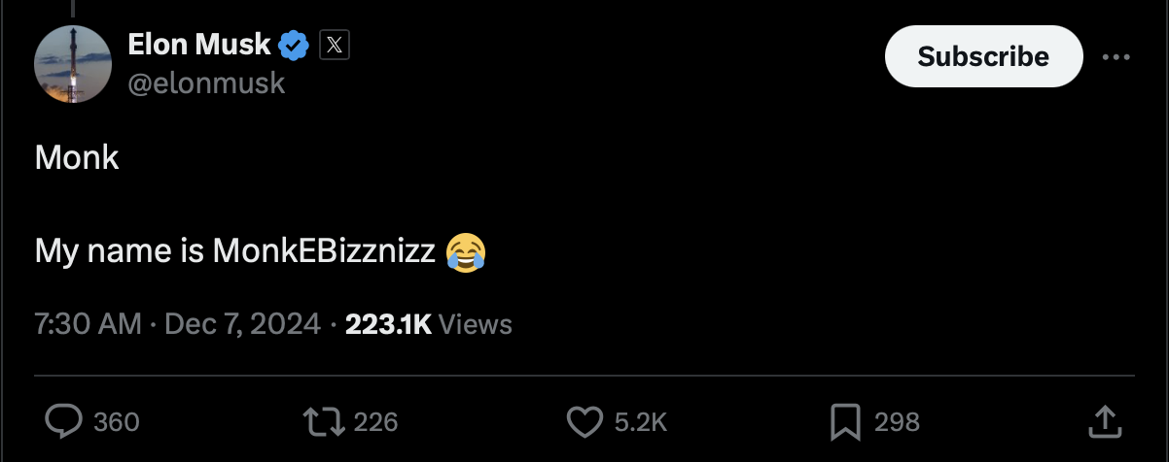View the 223.1K Views analytics
Screen dimensions: 1169x462
tap(428, 323)
